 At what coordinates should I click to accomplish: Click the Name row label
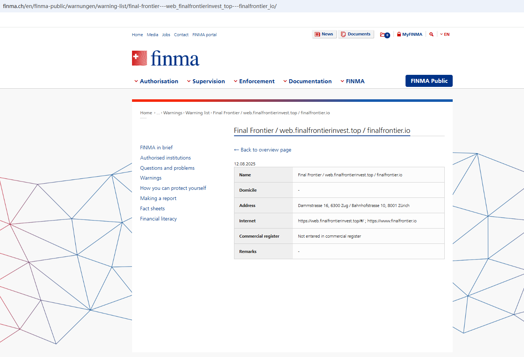point(245,175)
